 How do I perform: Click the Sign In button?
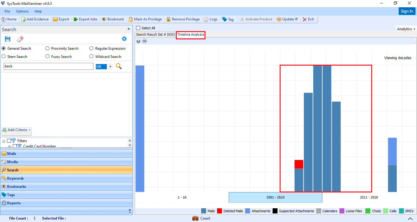[407, 11]
